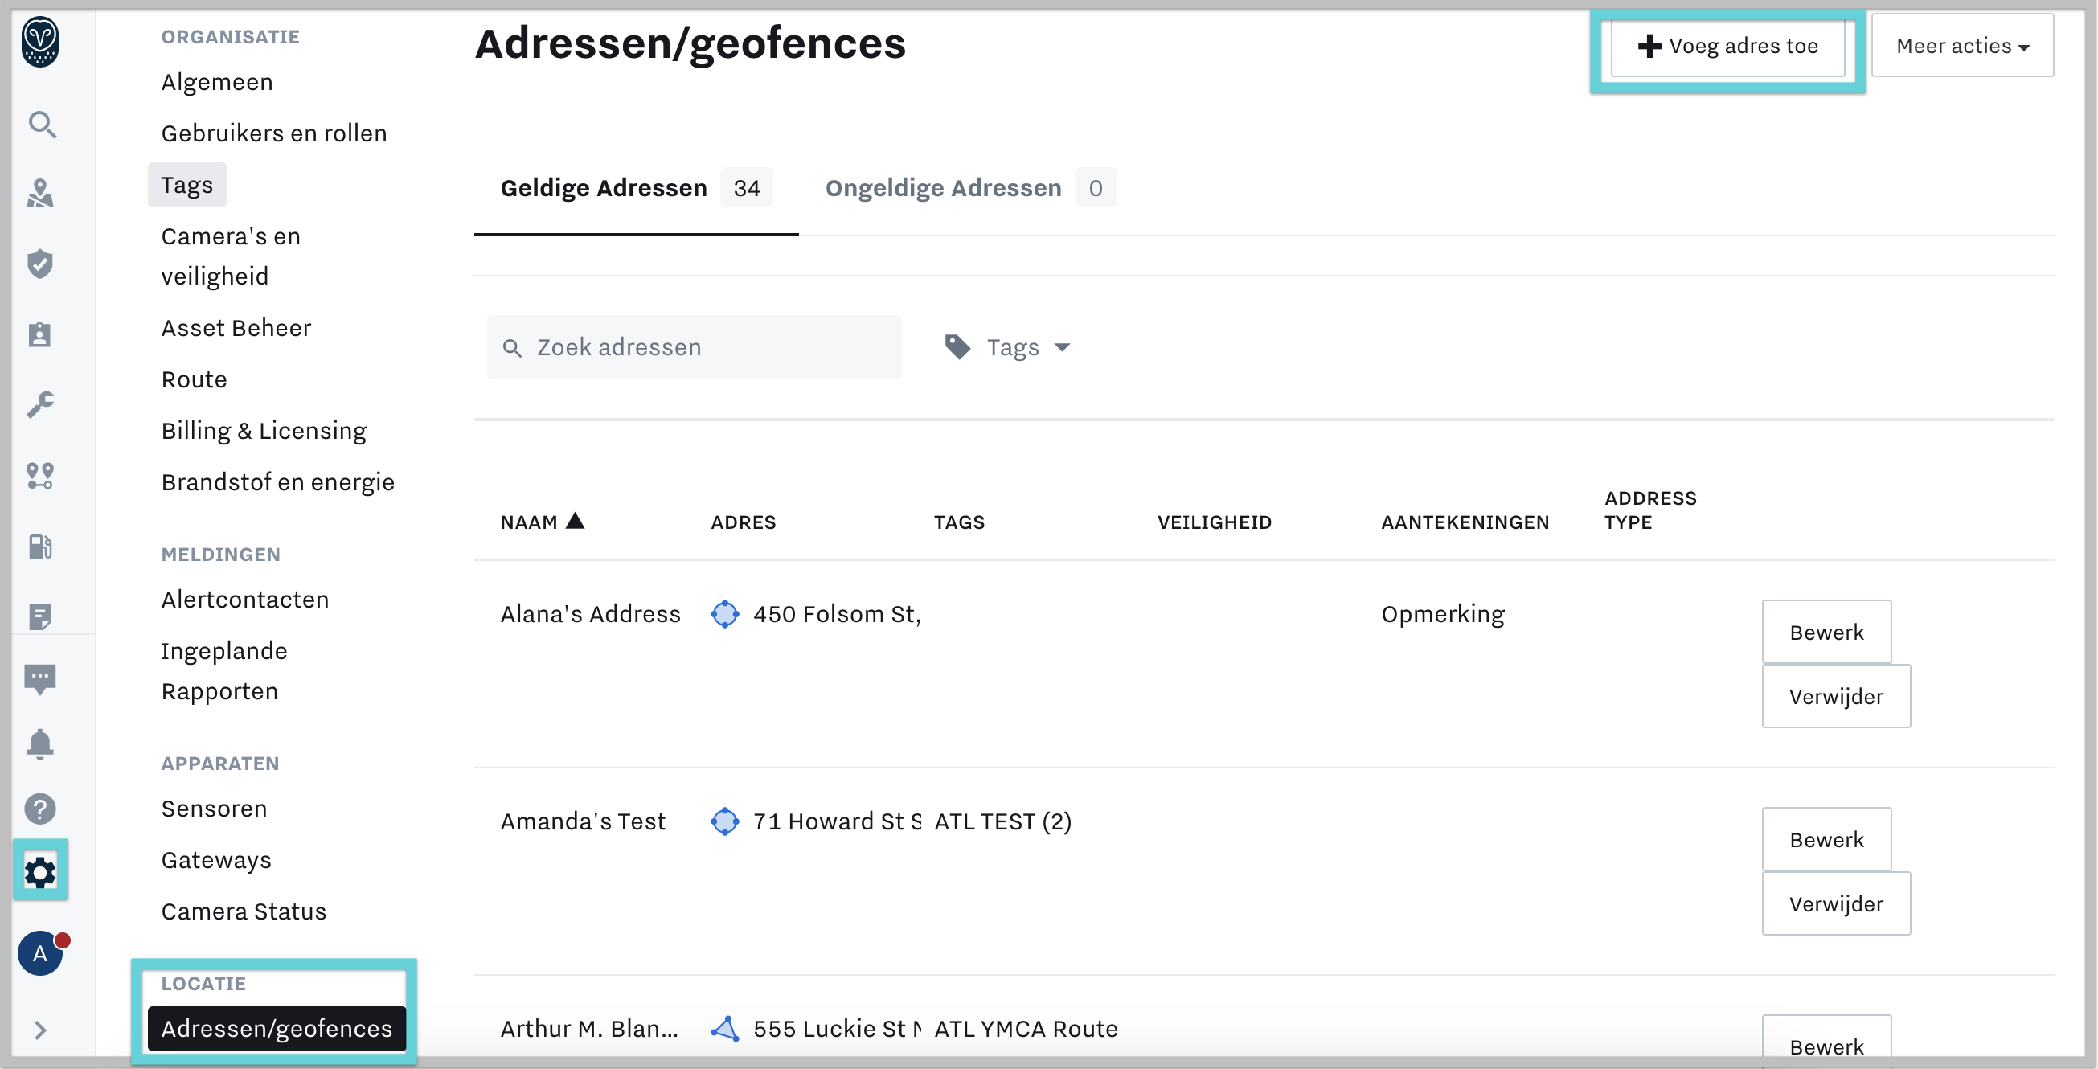
Task: Click the Zoek adressen search field
Action: 694,348
